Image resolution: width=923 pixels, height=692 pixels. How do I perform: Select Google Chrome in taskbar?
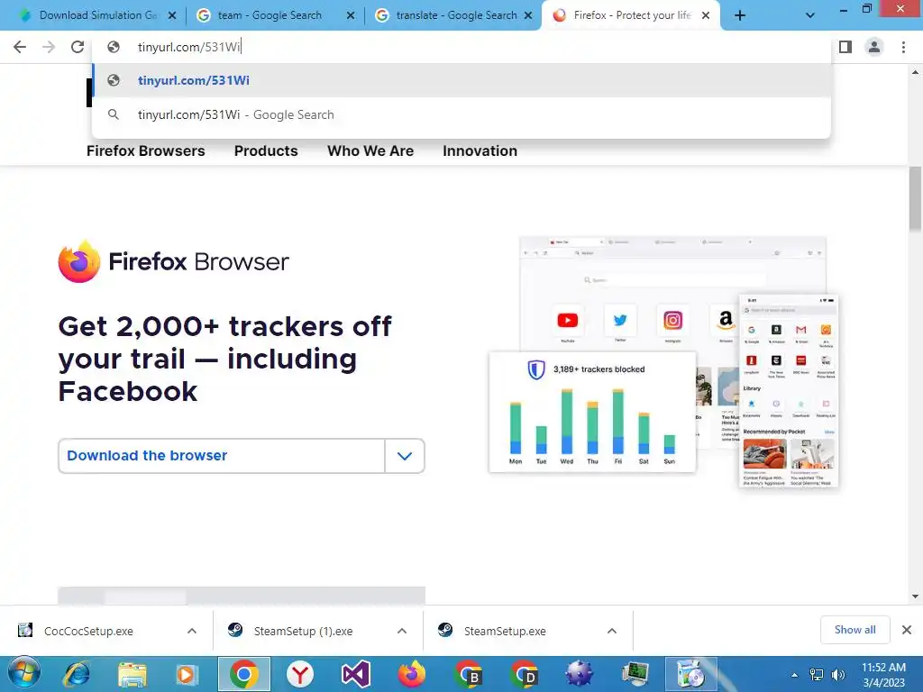(243, 674)
